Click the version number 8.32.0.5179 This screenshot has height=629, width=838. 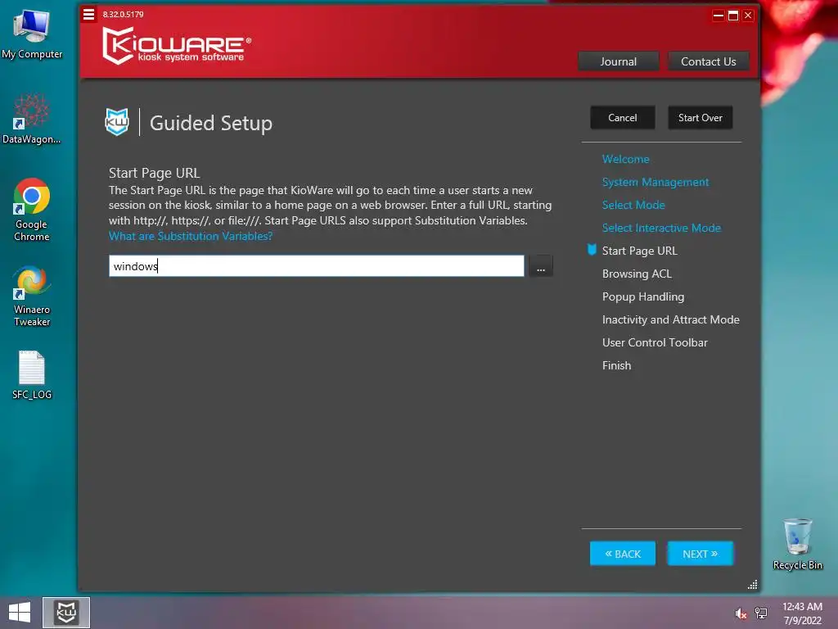coord(123,15)
